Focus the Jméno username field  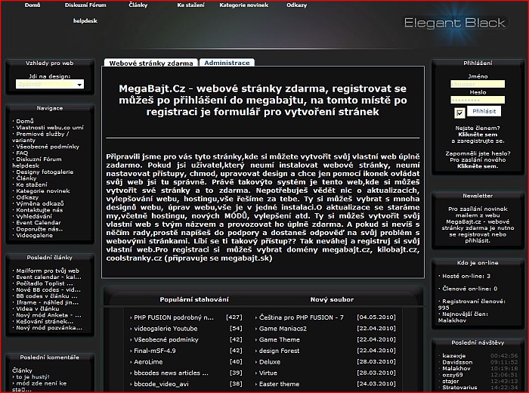pos(477,85)
